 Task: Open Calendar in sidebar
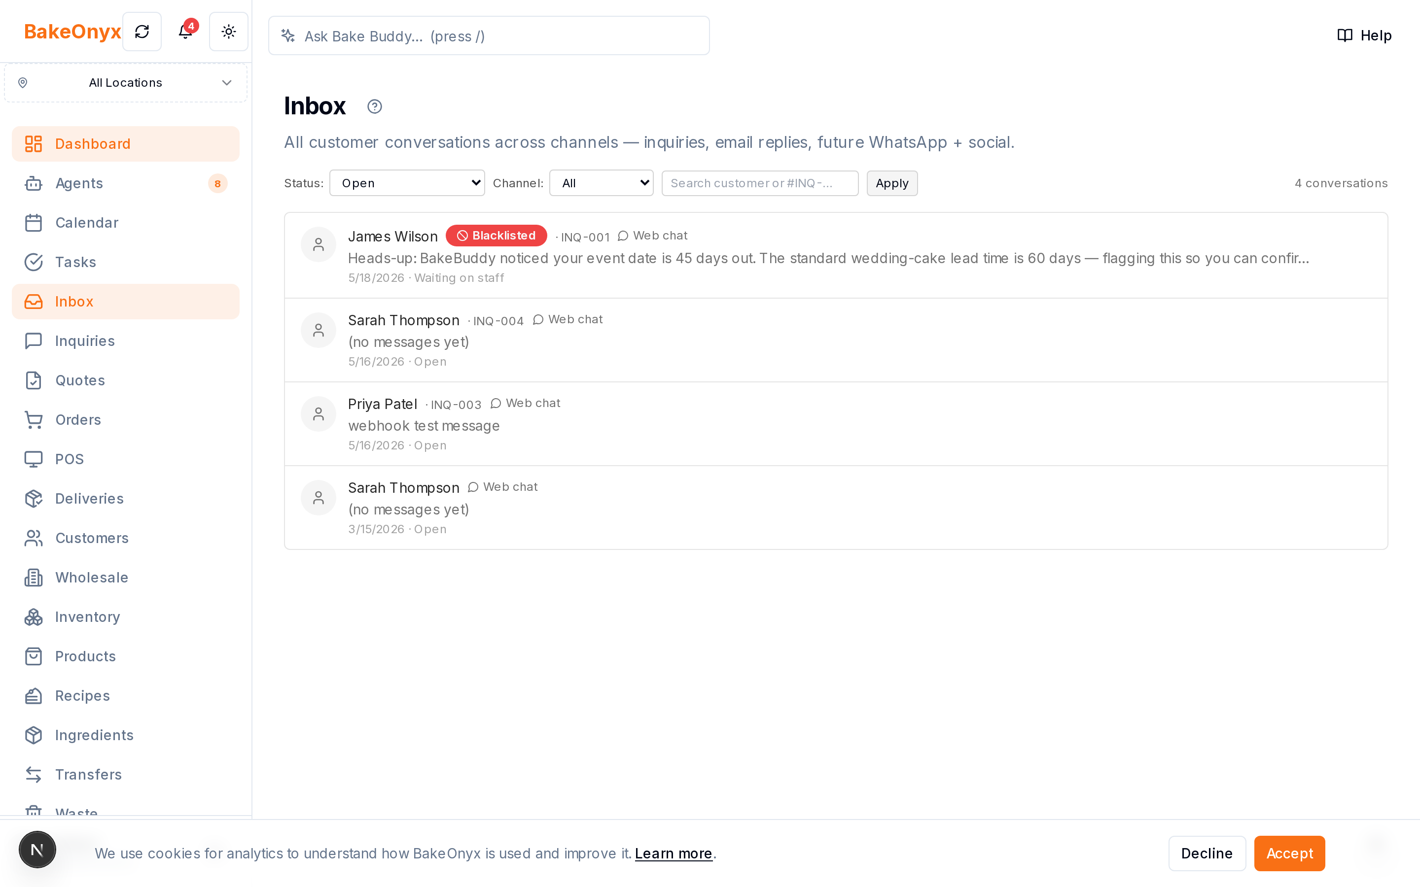[x=126, y=223]
